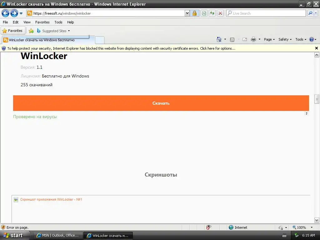This screenshot has width=320, height=240.
Task: Click the RSS feeds icon
Action: click(x=232, y=40)
